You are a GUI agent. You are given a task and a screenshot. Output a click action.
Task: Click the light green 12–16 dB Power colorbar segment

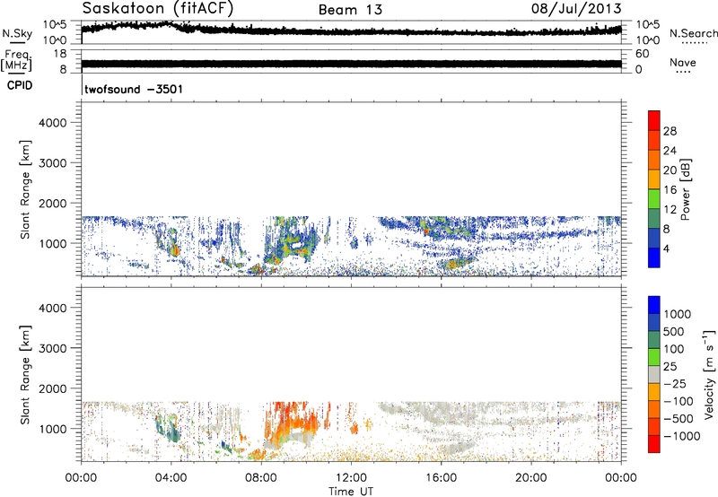654,199
